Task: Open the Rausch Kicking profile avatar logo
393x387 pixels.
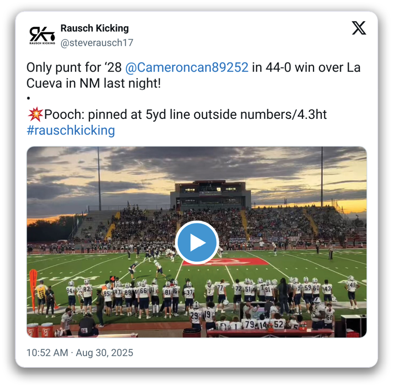Action: coord(42,35)
